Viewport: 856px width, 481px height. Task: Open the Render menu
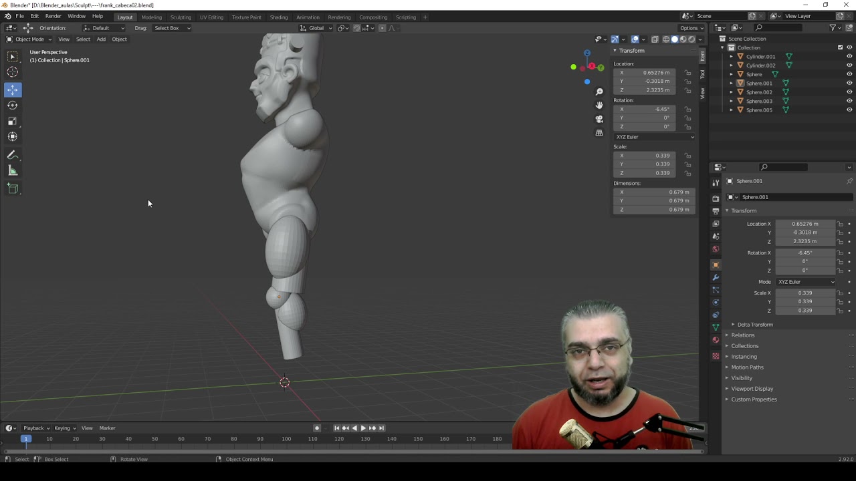pyautogui.click(x=53, y=17)
